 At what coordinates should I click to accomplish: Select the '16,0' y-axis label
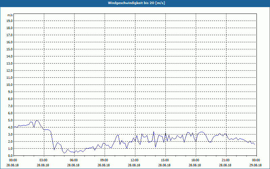[10, 42]
